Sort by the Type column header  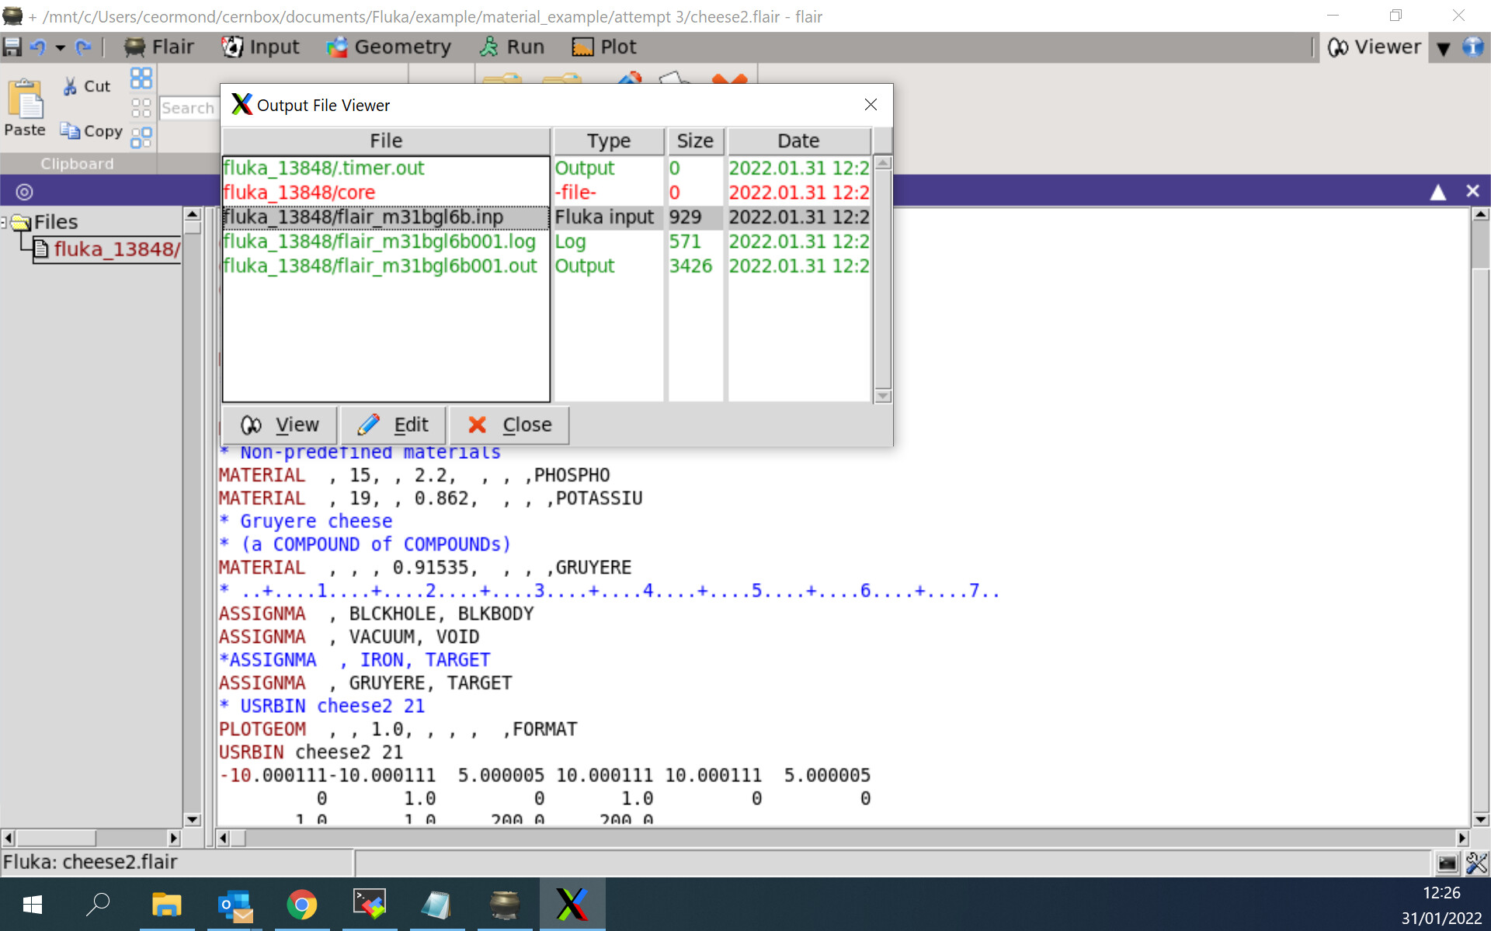coord(608,141)
